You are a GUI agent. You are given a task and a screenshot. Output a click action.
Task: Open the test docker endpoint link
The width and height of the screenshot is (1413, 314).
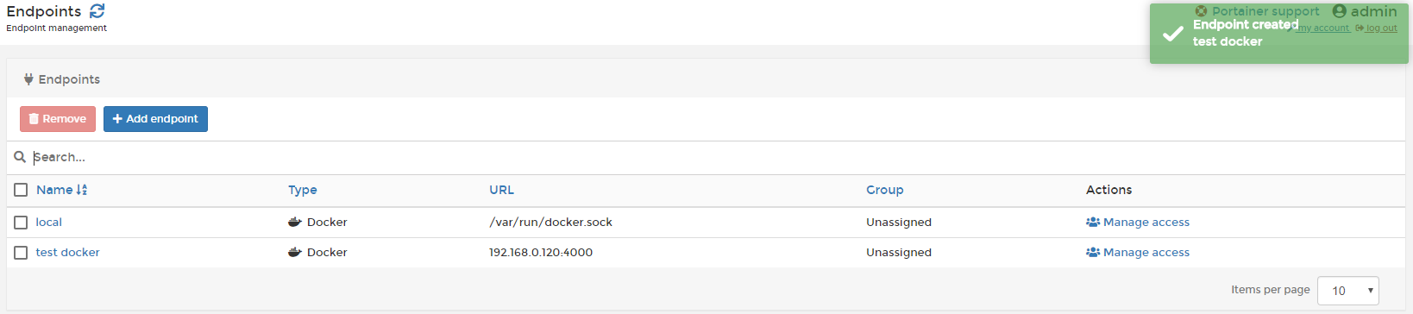[x=67, y=252]
